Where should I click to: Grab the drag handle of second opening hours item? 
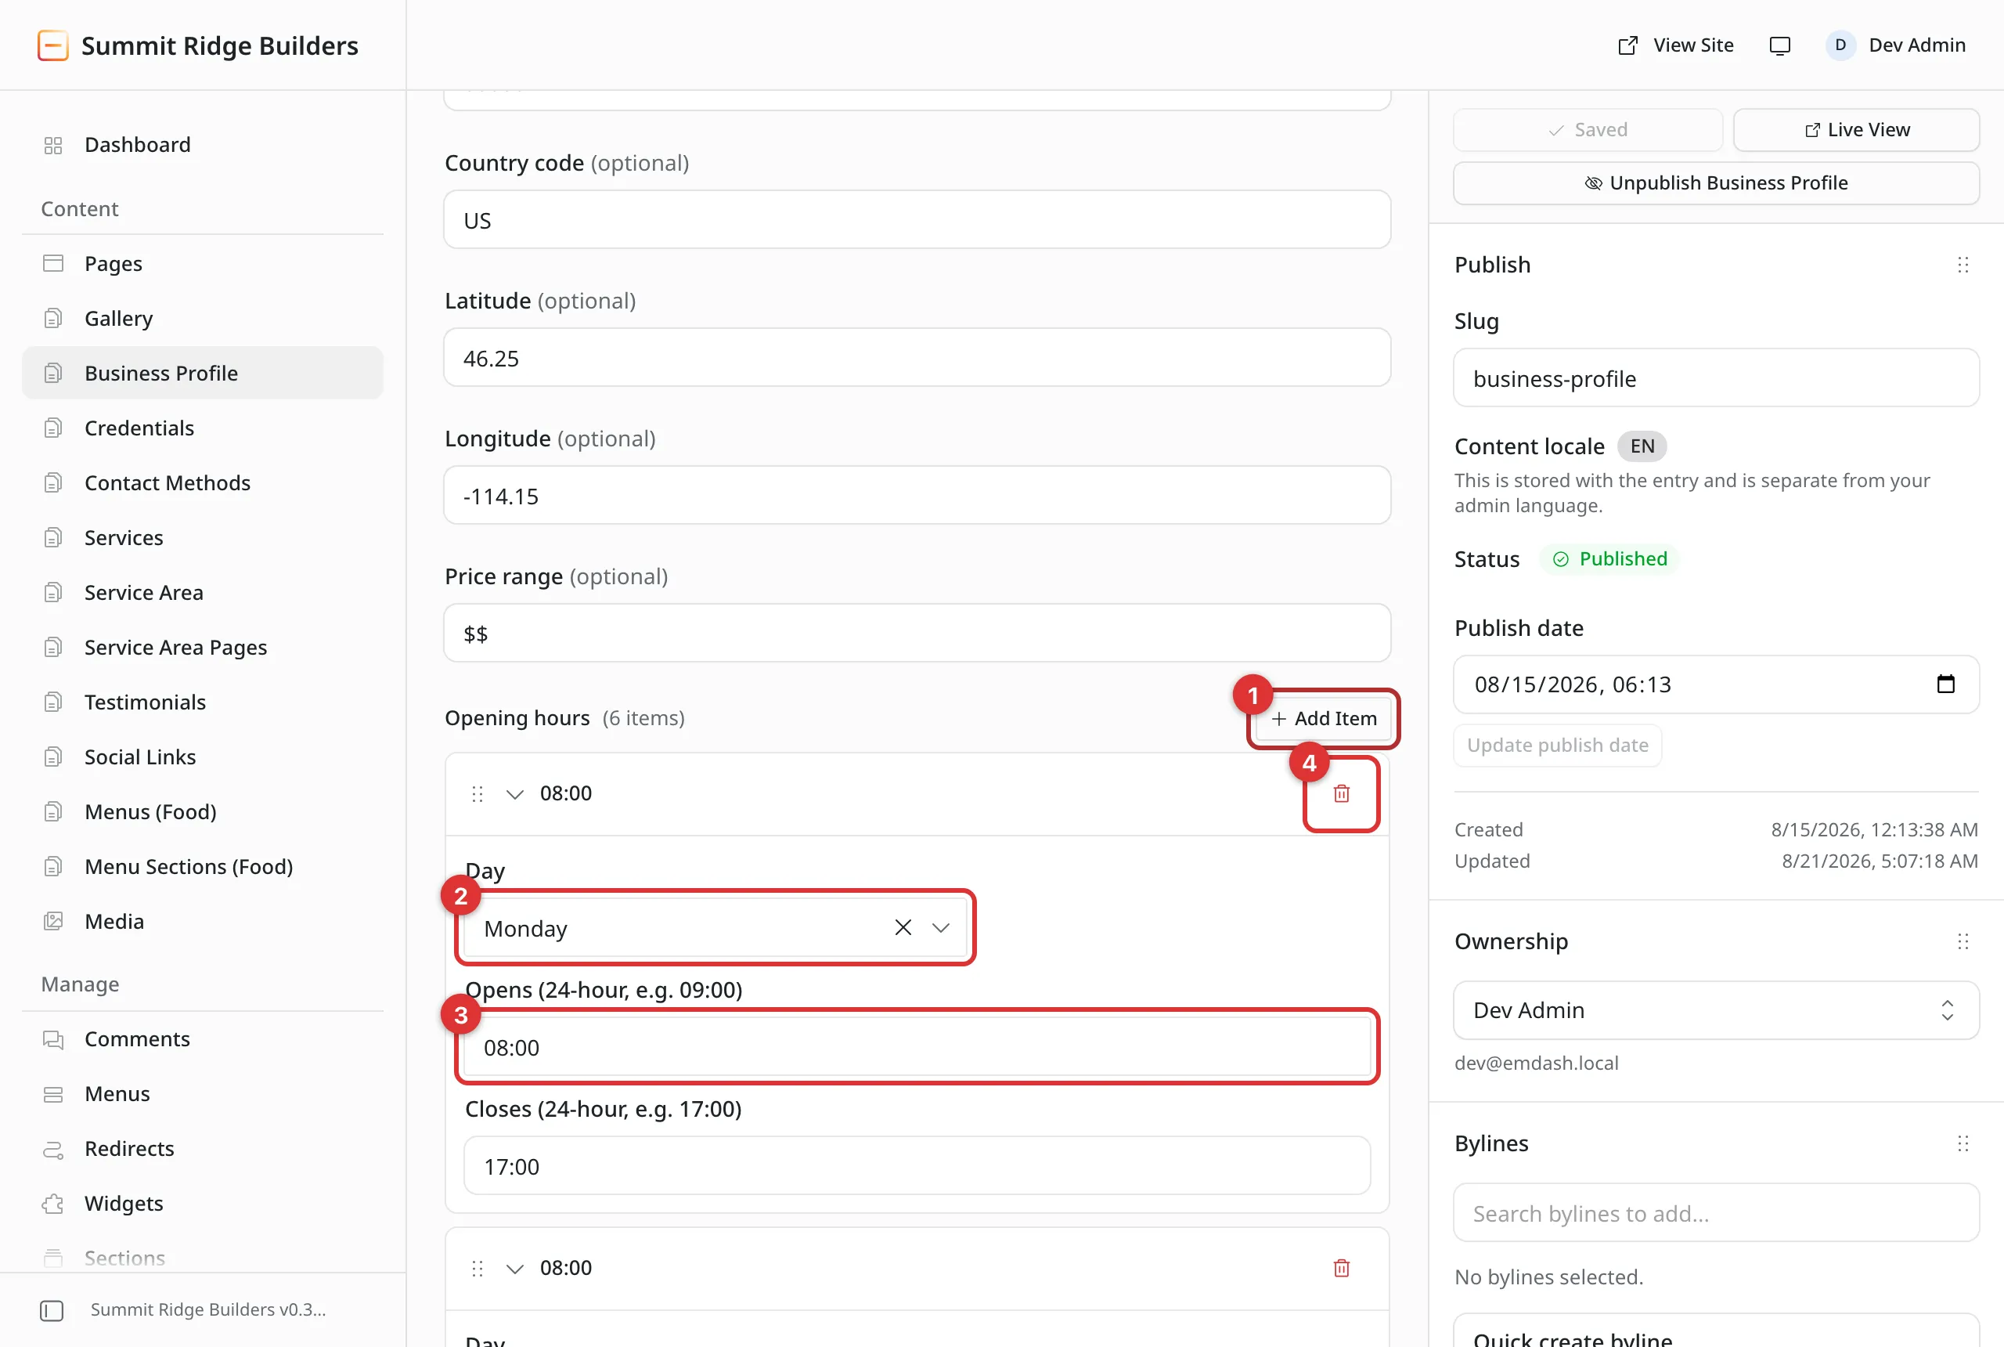click(x=478, y=1269)
